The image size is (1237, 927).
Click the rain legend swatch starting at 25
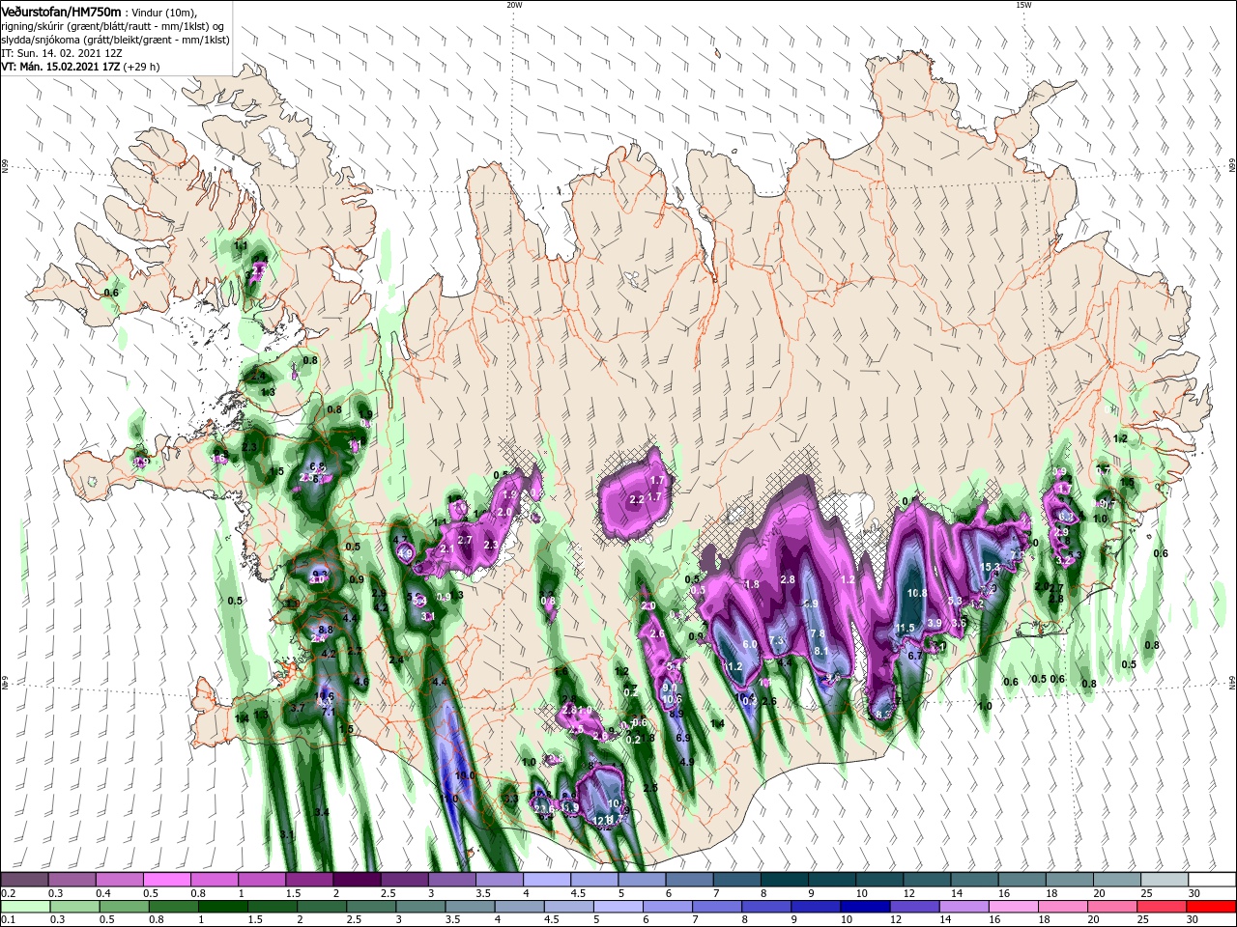[x=1163, y=907]
